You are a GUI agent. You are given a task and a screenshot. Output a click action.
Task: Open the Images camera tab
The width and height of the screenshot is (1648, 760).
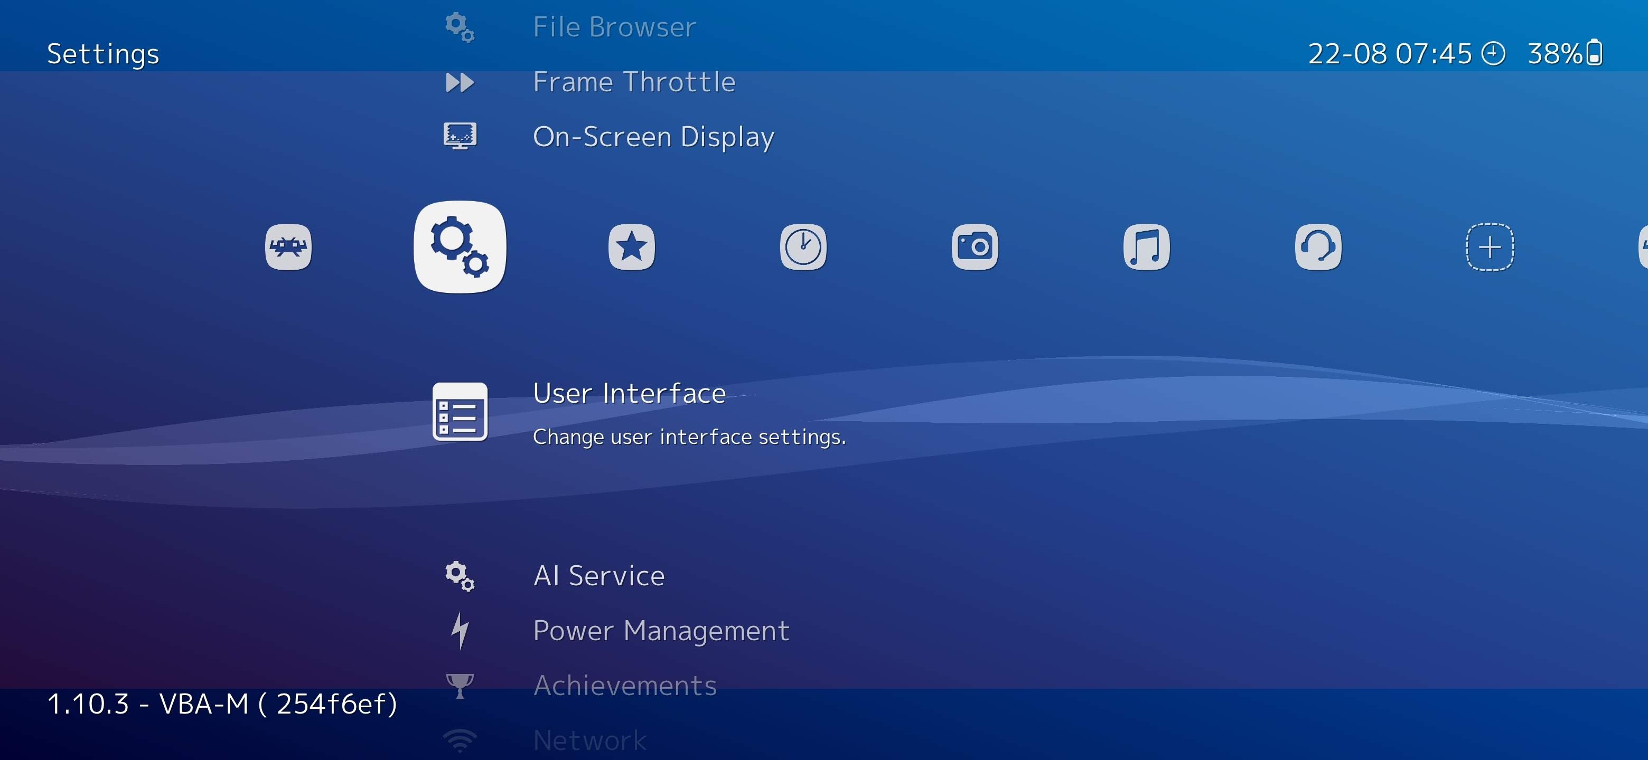(975, 246)
